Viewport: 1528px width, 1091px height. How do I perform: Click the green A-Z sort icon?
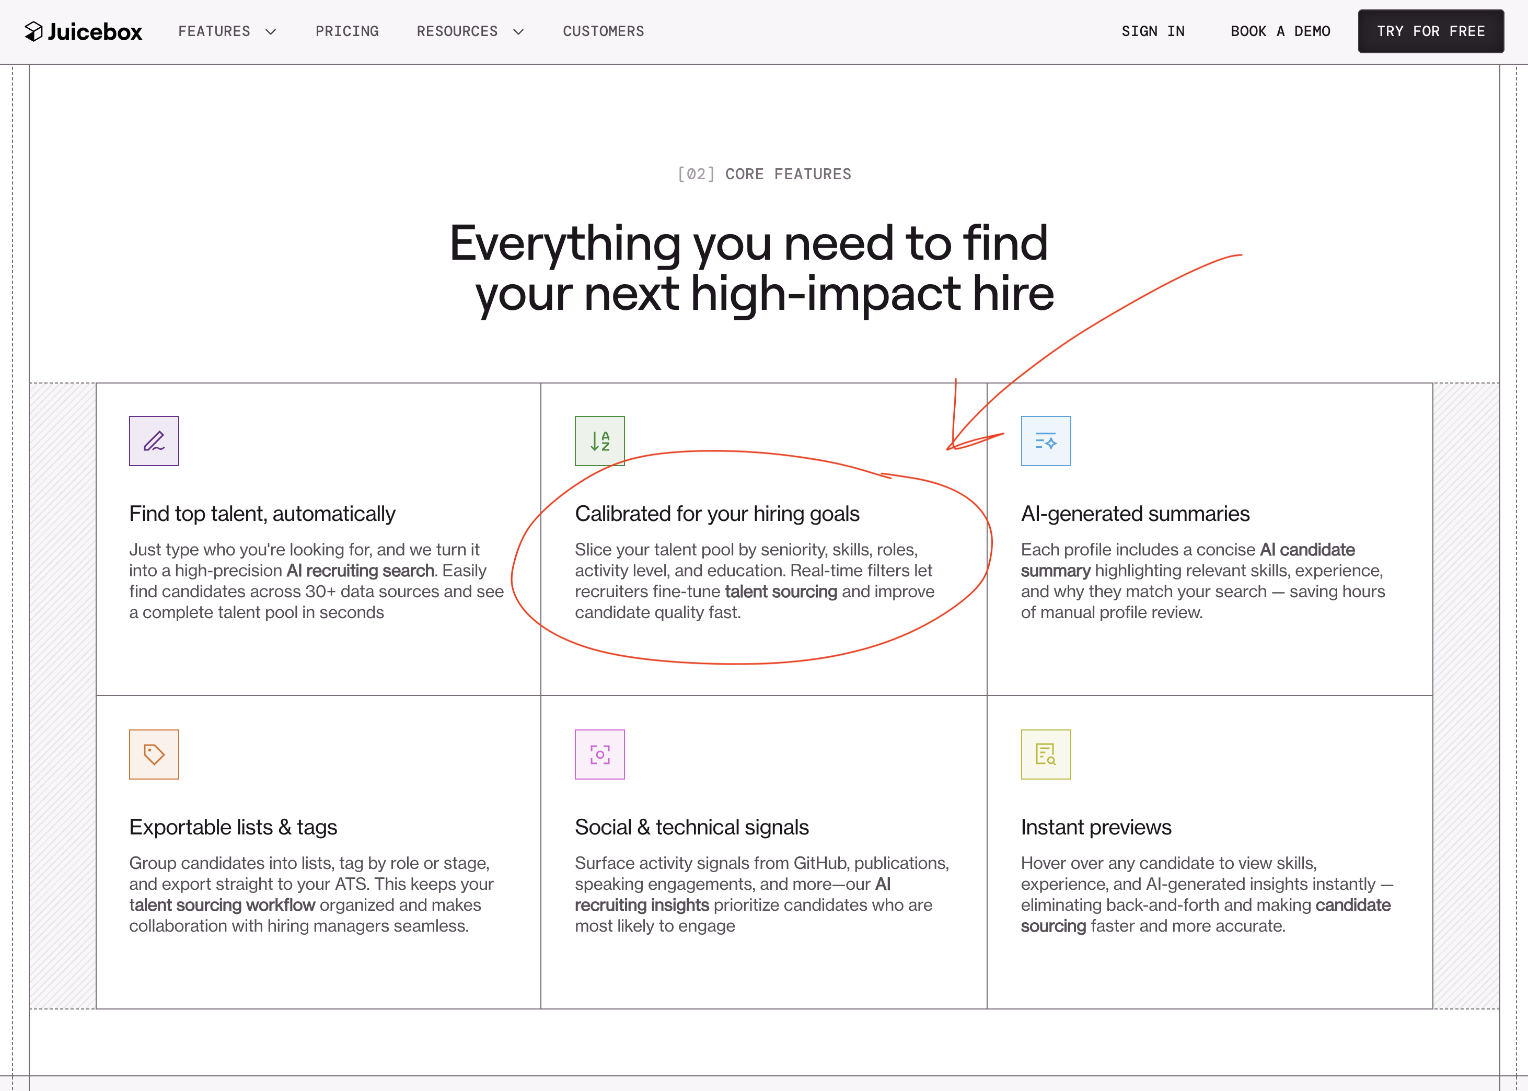point(599,442)
